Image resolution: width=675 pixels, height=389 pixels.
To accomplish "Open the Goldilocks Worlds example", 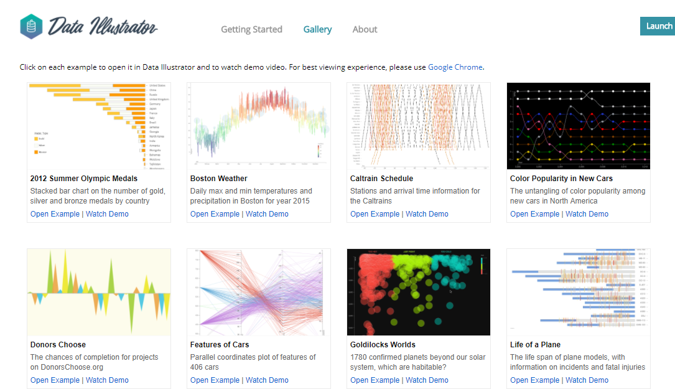I will (375, 380).
